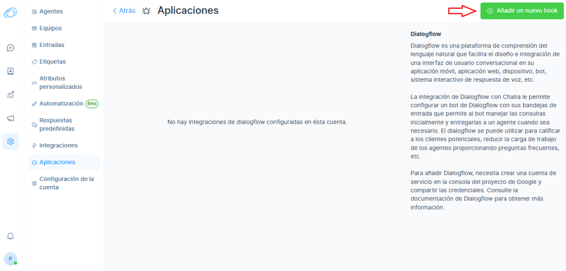
Task: Select Aplicaciones in the sidebar
Action: pos(64,162)
